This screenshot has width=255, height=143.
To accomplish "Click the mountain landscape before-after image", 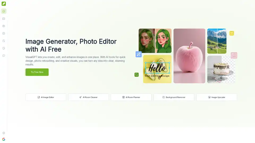I will [x=217, y=41].
